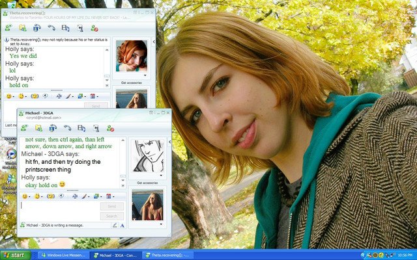Image resolution: width=417 pixels, height=260 pixels.
Task: Expand paintbrush dropdown arrow in Michael - 3DGA window
Action: [89, 197]
